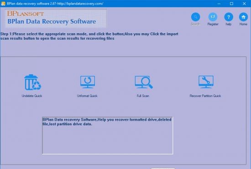The height and width of the screenshot is (169, 251).
Task: Minimize the BPlan data recovery window
Action: 219,4
